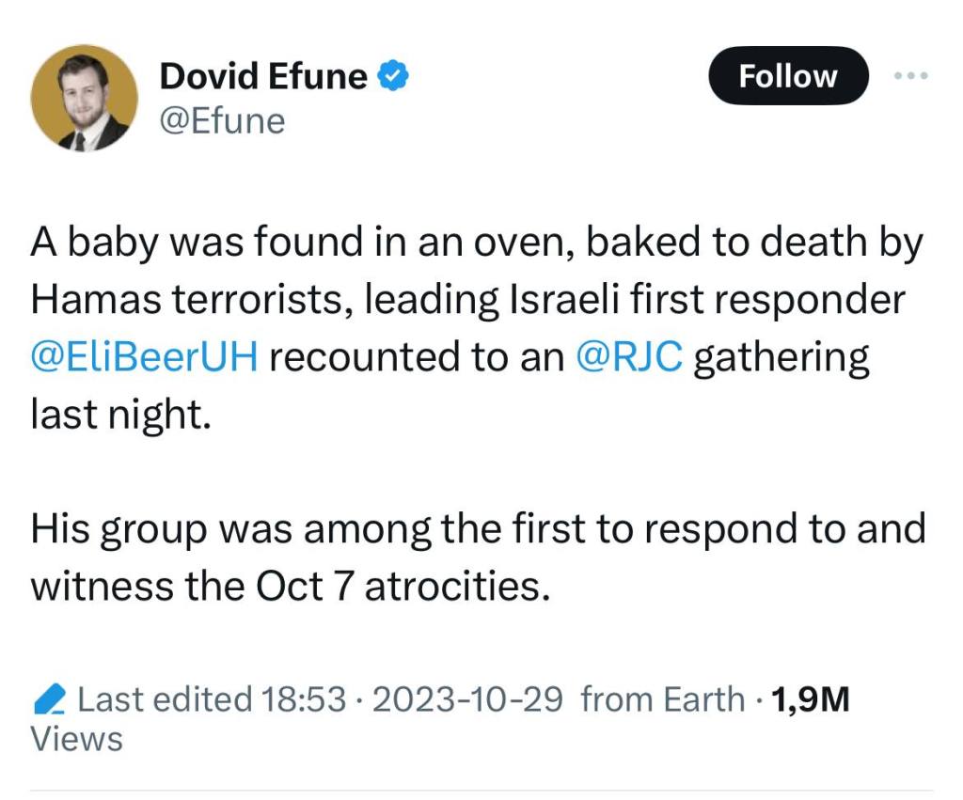Click the "Views" label

pyautogui.click(x=77, y=739)
